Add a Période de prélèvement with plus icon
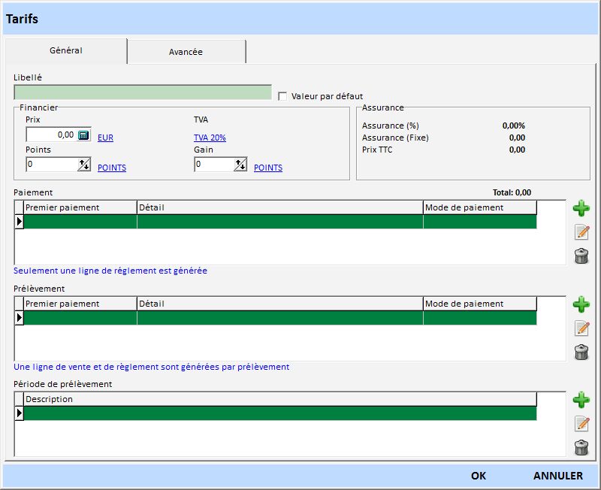The height and width of the screenshot is (490, 601). pyautogui.click(x=581, y=400)
